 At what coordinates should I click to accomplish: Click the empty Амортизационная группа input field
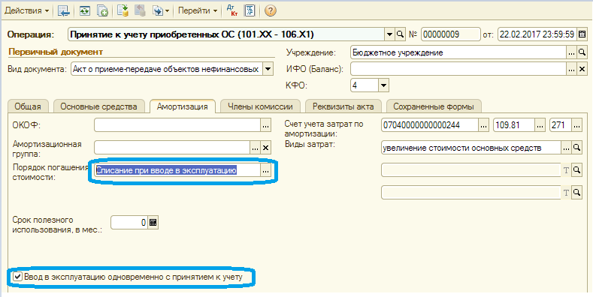(171, 148)
